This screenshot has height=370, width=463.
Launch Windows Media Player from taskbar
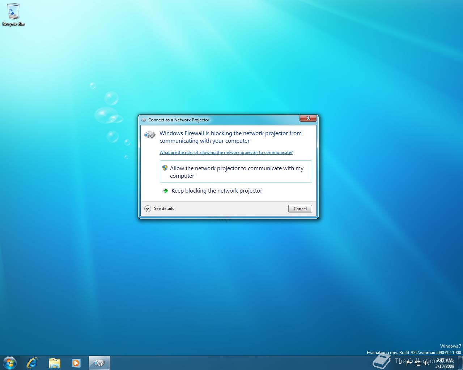click(76, 363)
